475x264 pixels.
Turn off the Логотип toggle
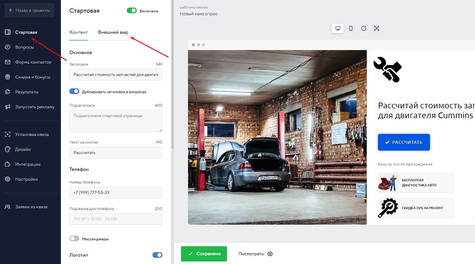click(x=157, y=255)
